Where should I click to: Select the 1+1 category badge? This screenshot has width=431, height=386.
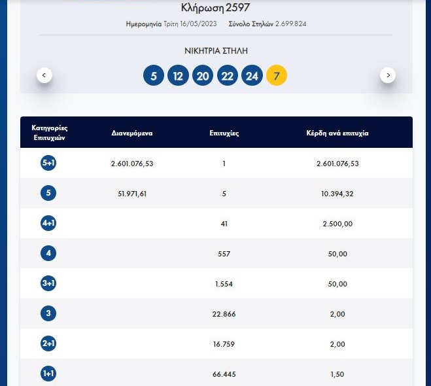[48, 374]
